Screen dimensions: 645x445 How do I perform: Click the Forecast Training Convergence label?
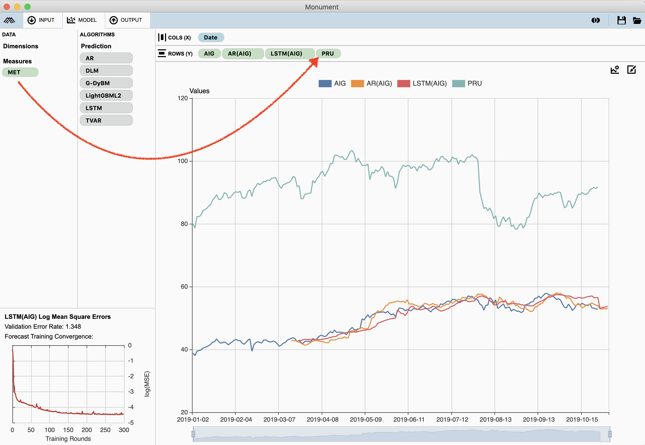point(49,336)
